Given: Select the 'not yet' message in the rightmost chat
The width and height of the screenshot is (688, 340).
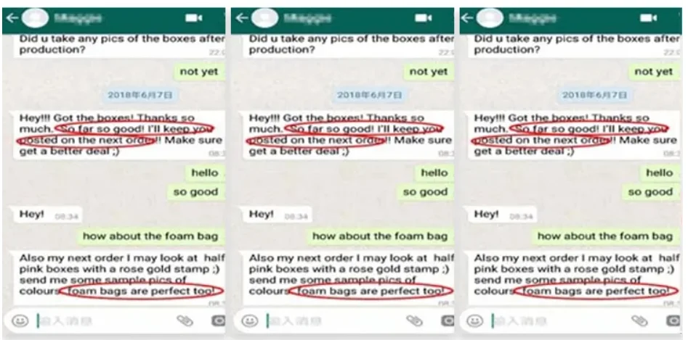Looking at the screenshot, I should [653, 72].
